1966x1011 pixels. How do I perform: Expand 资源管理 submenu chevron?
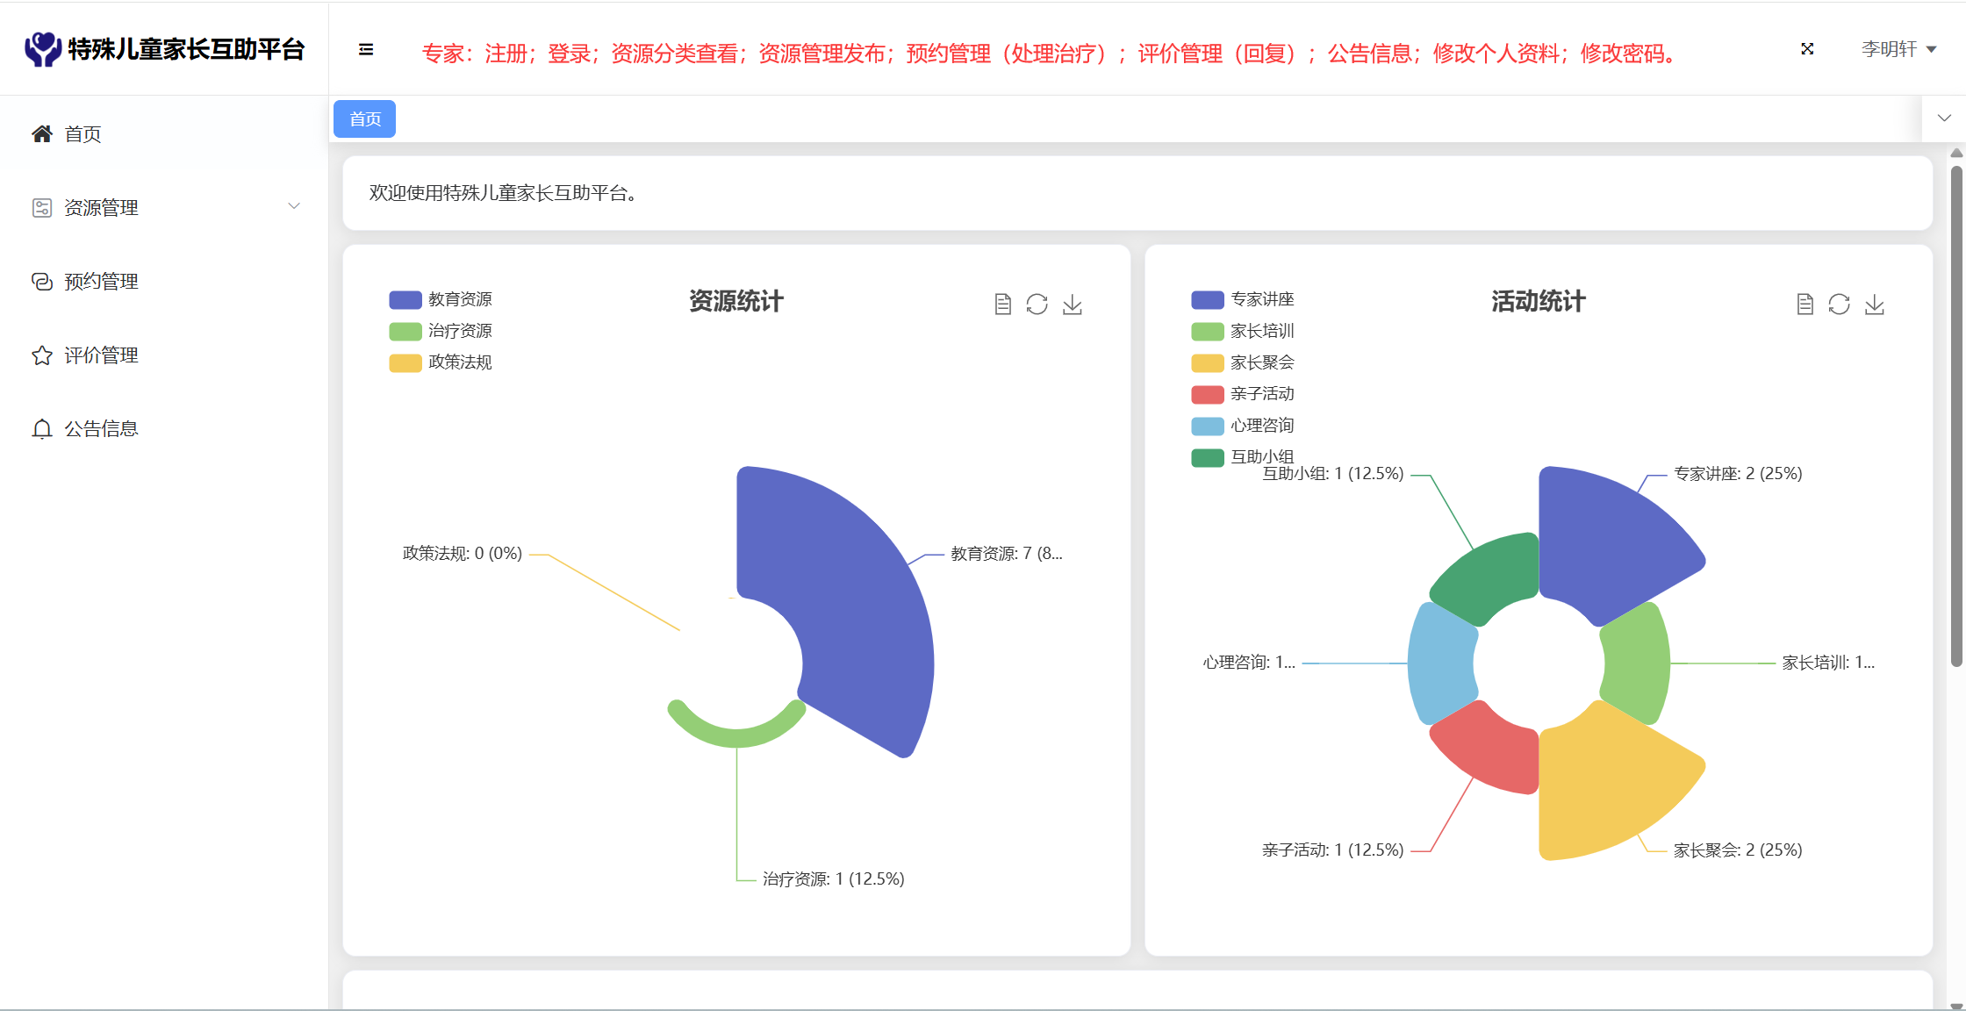(x=294, y=206)
